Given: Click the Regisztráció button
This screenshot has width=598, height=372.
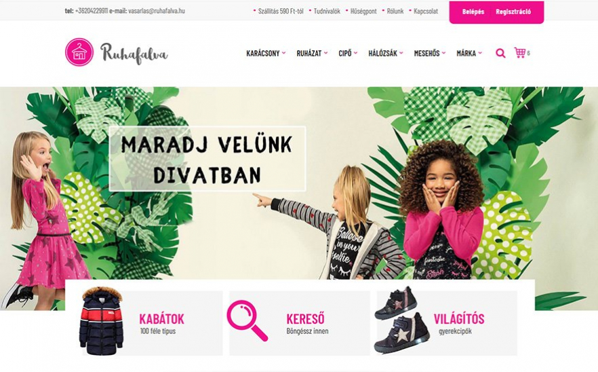Looking at the screenshot, I should point(513,12).
